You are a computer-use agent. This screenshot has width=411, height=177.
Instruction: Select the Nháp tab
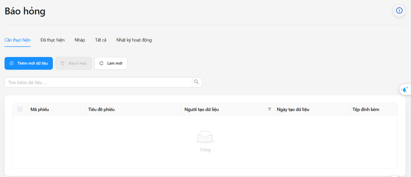click(80, 40)
